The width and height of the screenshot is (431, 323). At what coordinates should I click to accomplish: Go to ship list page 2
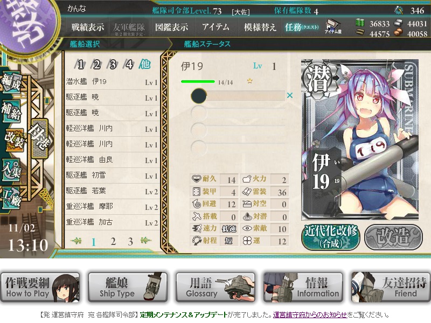click(x=113, y=241)
